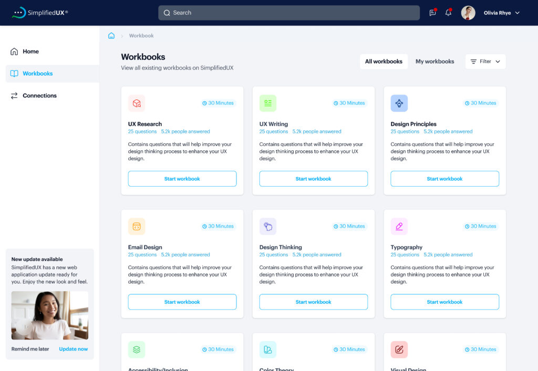
Task: Click the Design Principles card title
Action: pyautogui.click(x=413, y=124)
